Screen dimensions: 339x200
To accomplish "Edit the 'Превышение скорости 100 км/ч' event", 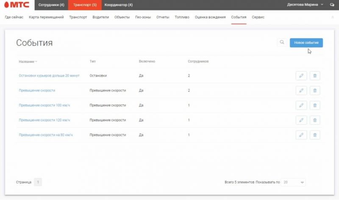I will [301, 105].
